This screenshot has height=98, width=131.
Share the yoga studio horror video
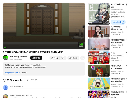coord(73,58)
